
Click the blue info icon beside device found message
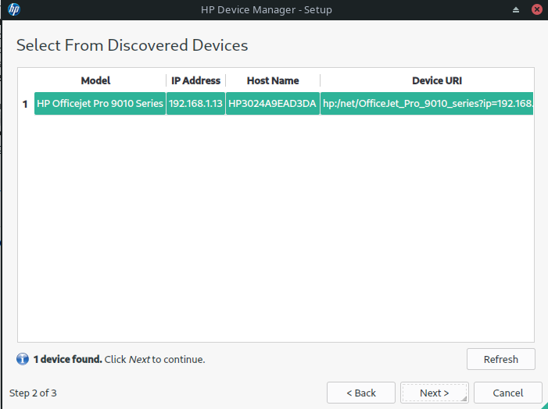[x=23, y=359]
